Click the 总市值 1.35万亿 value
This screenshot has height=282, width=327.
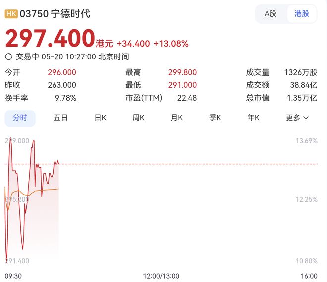(302, 98)
